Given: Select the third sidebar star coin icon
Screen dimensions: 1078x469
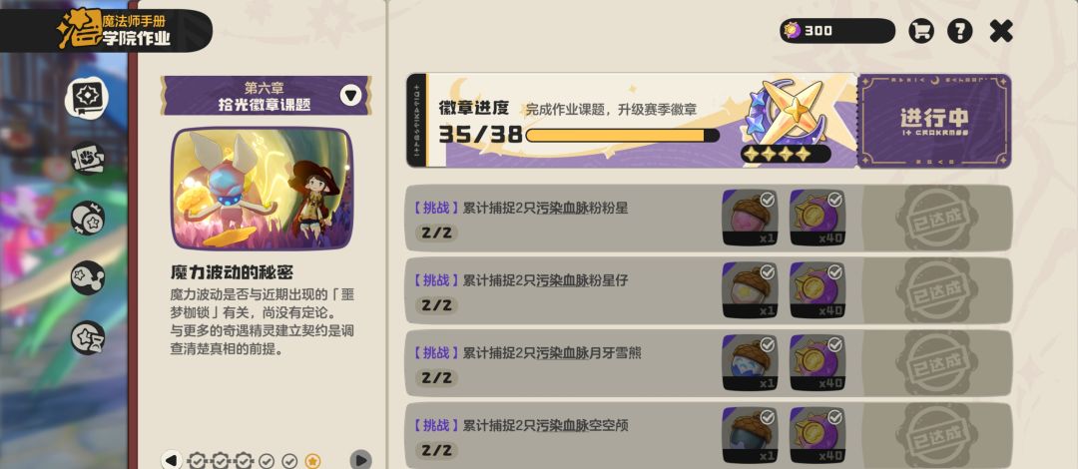Looking at the screenshot, I should click(88, 218).
